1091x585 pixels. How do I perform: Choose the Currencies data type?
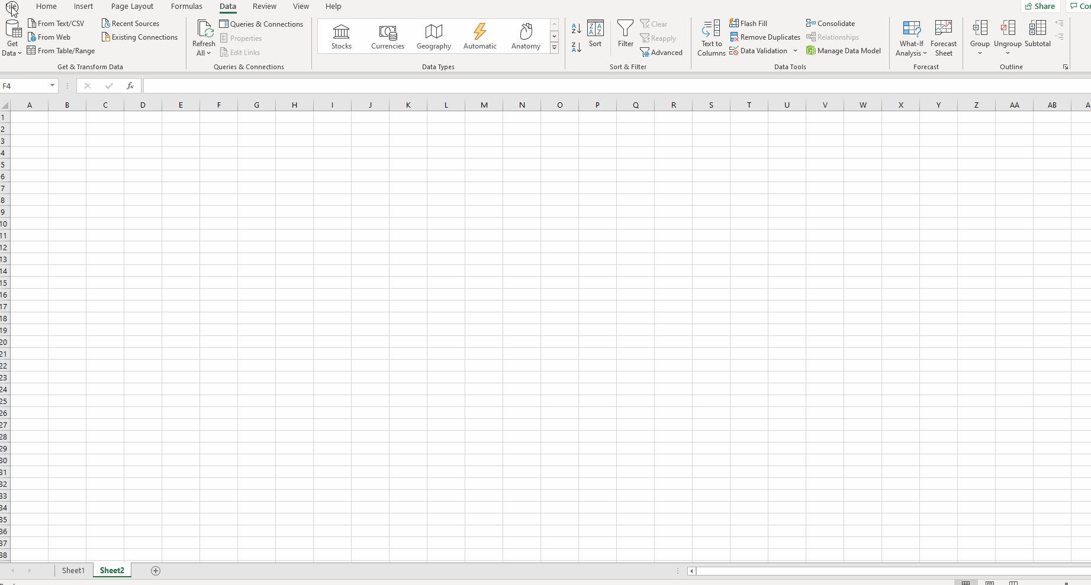click(388, 36)
